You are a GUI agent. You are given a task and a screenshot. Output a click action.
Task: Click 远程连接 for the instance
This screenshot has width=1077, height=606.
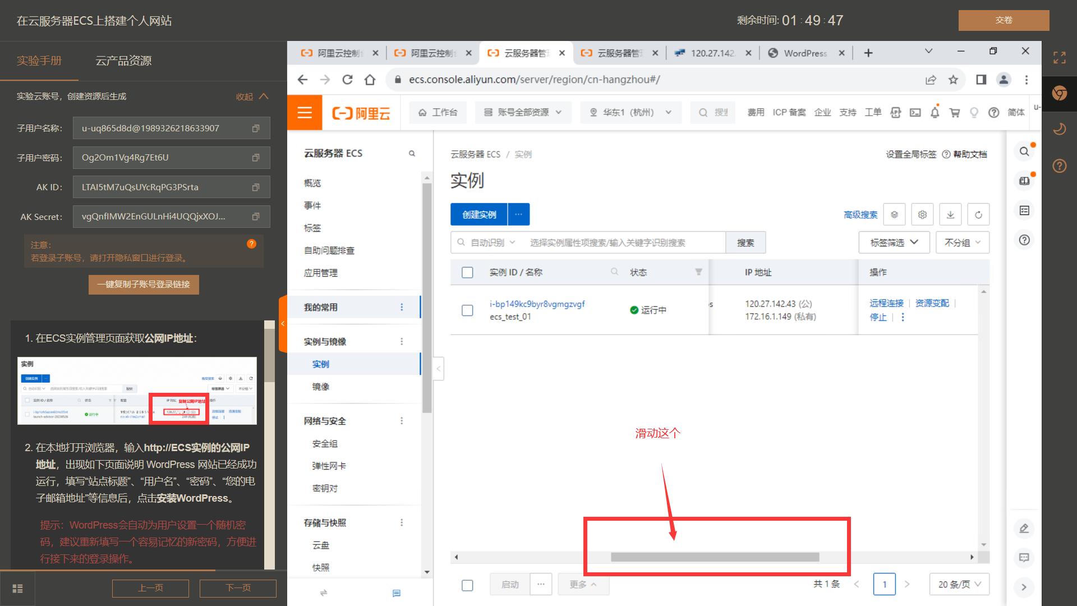[x=886, y=303]
